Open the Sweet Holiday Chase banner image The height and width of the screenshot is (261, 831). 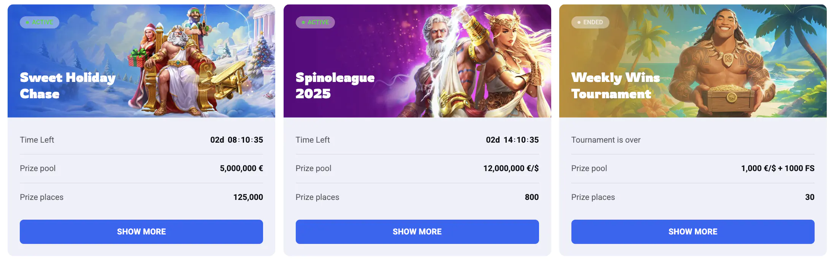[x=141, y=61]
